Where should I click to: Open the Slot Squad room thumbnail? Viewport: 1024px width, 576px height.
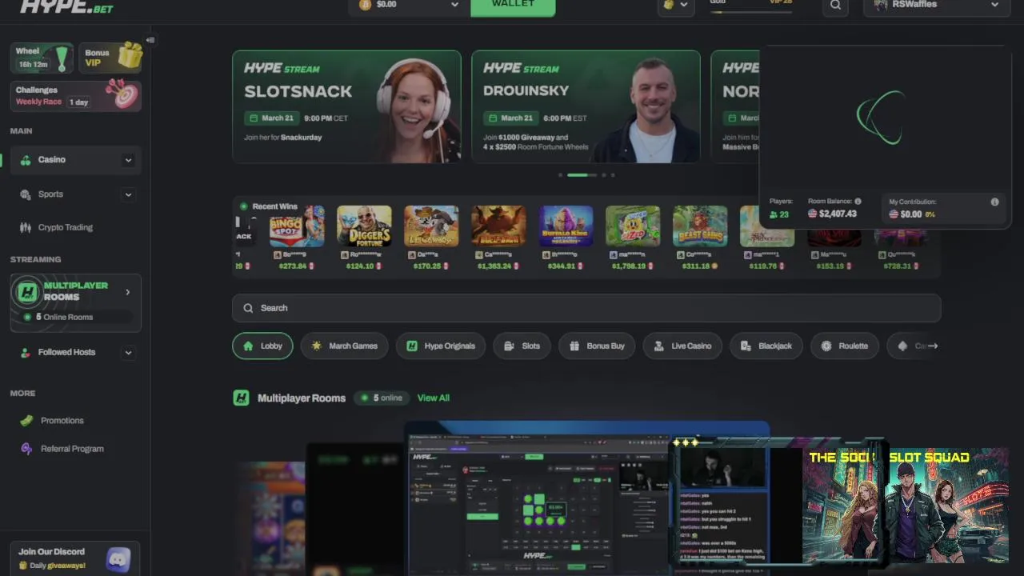click(906, 506)
